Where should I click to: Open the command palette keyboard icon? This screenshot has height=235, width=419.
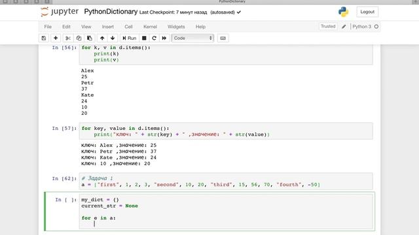[x=223, y=38]
